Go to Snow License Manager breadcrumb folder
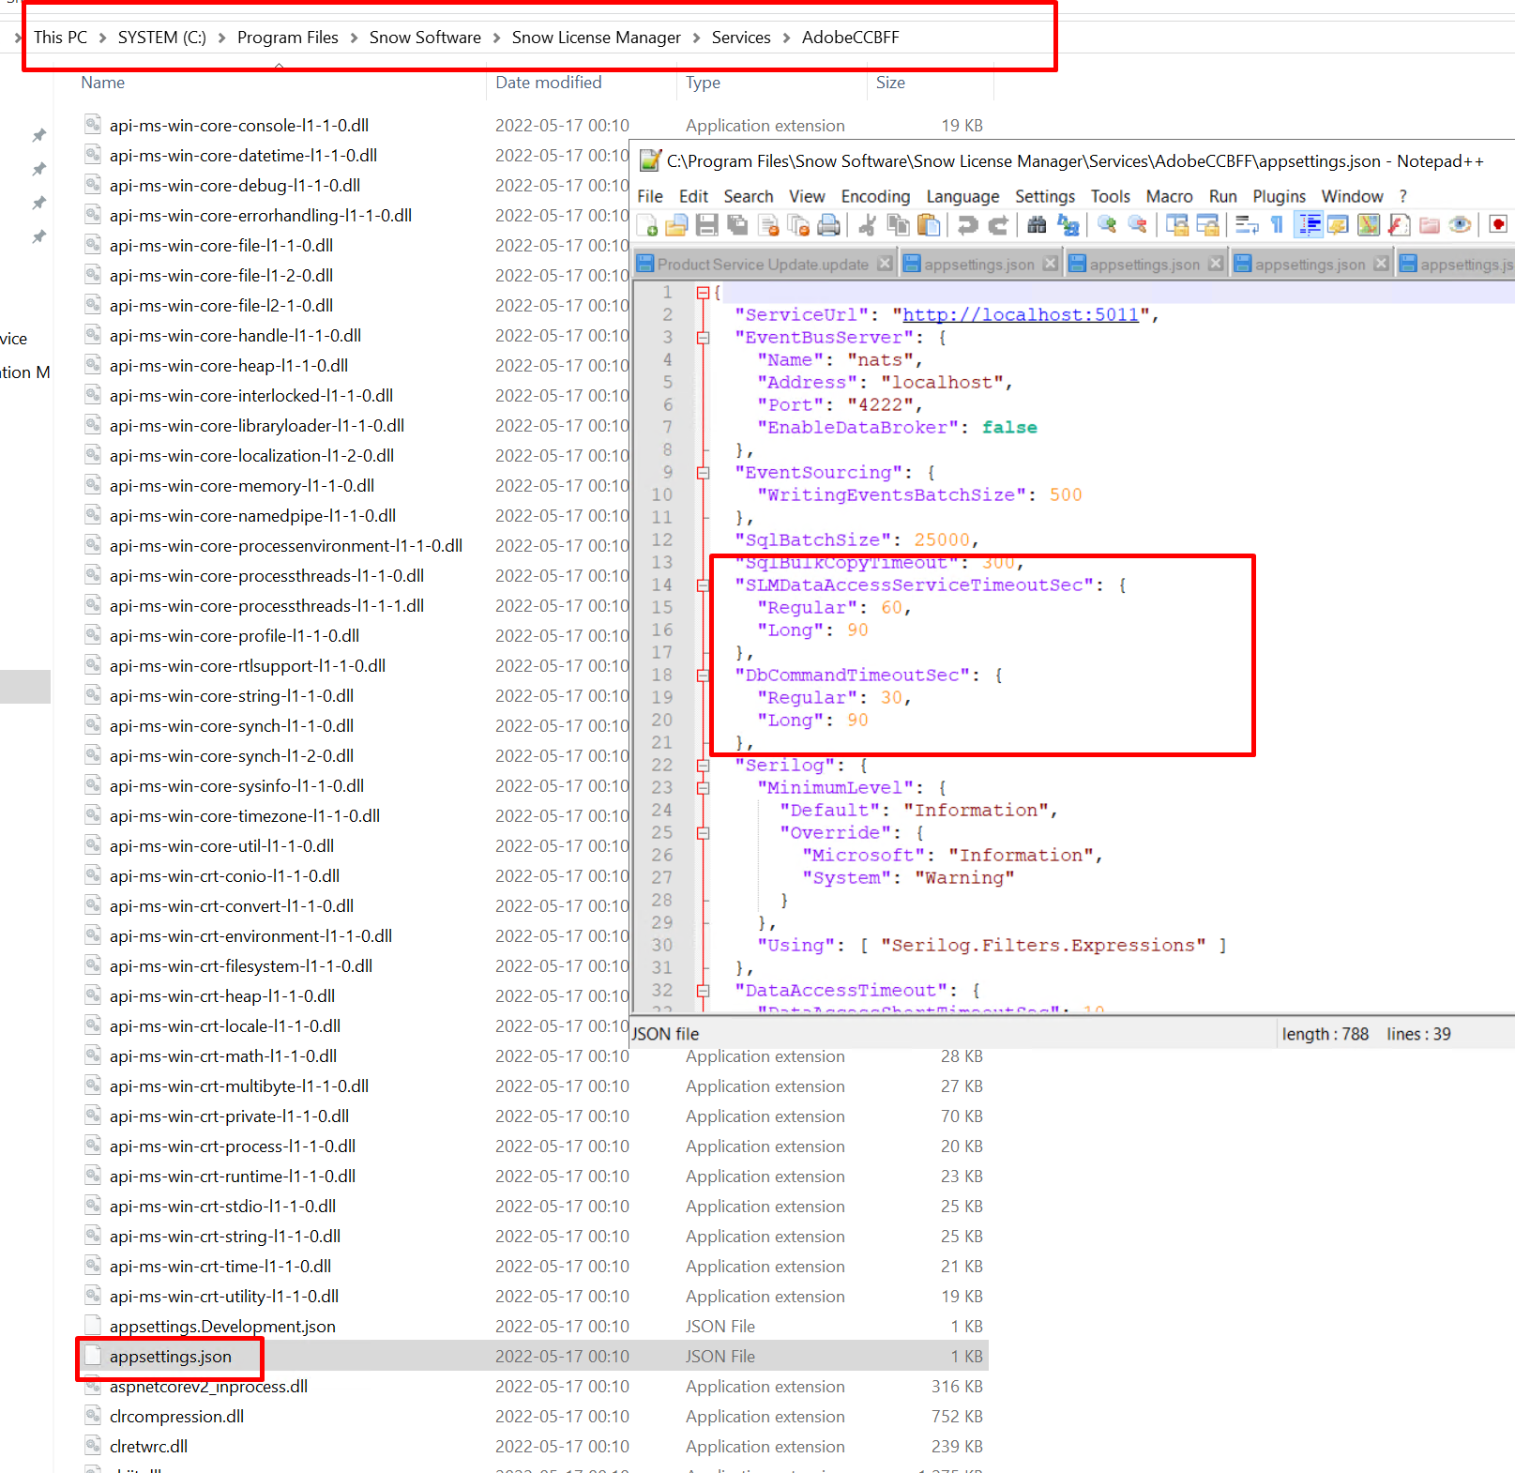This screenshot has width=1515, height=1473. coord(597,38)
